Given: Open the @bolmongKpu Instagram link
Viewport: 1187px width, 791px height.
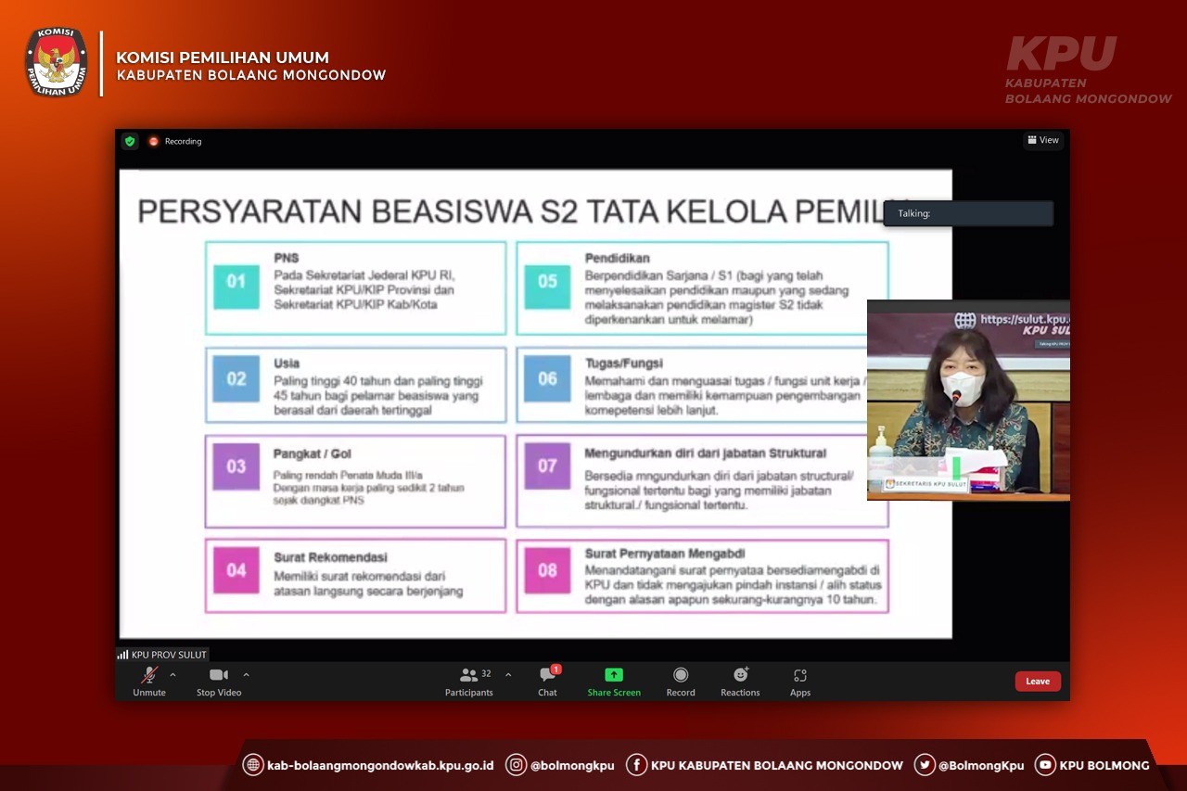Looking at the screenshot, I should click(571, 765).
